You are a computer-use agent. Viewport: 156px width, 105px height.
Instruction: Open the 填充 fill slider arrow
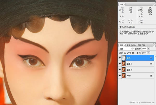click(148, 53)
